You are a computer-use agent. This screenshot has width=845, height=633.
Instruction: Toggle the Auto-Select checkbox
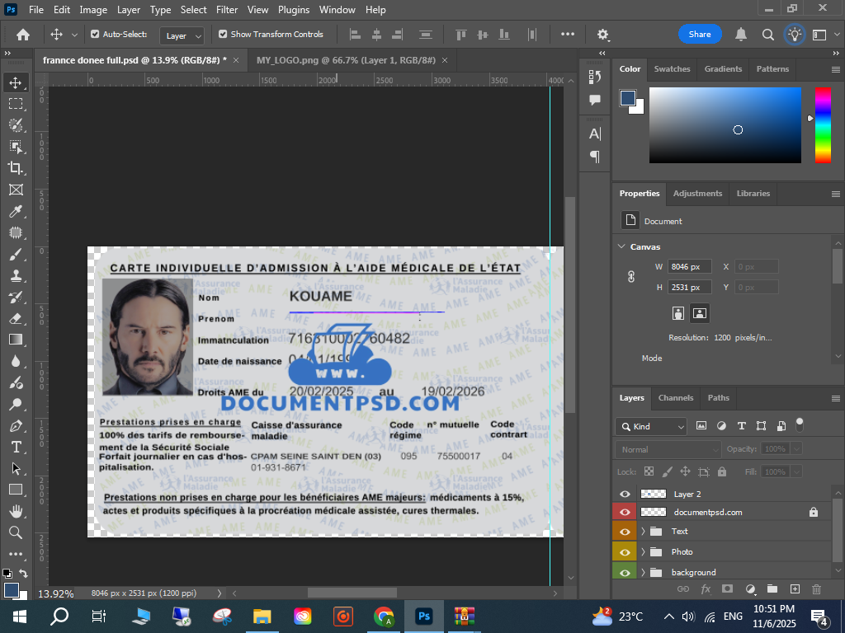[95, 35]
